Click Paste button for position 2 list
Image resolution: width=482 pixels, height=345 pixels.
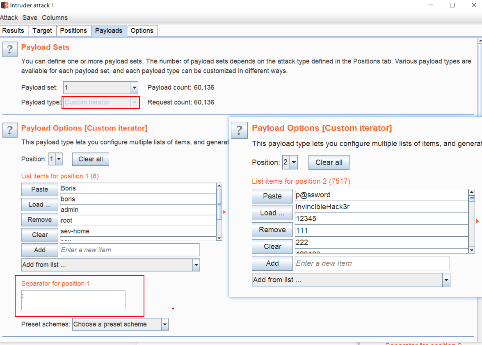272,196
